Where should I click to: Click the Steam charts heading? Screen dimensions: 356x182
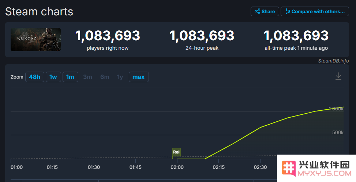pyautogui.click(x=39, y=12)
